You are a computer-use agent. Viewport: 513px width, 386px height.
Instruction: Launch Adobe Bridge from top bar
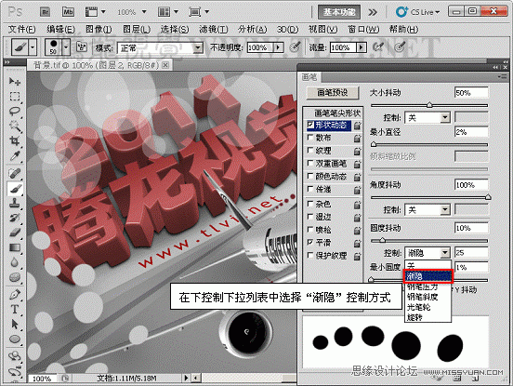46,12
